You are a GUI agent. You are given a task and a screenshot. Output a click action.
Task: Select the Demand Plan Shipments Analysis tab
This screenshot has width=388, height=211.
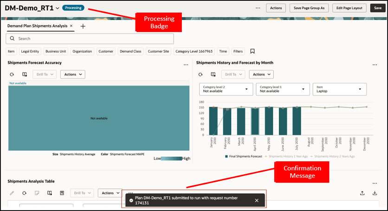pyautogui.click(x=38, y=26)
